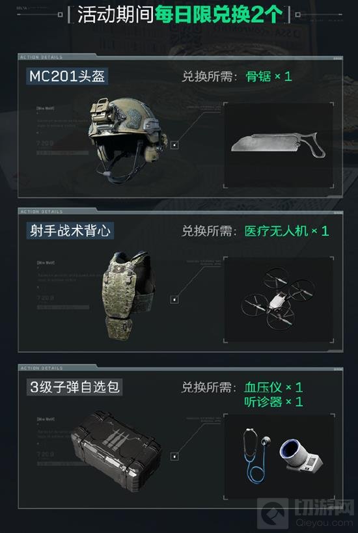Click the square connector node beside the ammo crate
Image resolution: width=358 pixels, height=533 pixels.
(174, 456)
